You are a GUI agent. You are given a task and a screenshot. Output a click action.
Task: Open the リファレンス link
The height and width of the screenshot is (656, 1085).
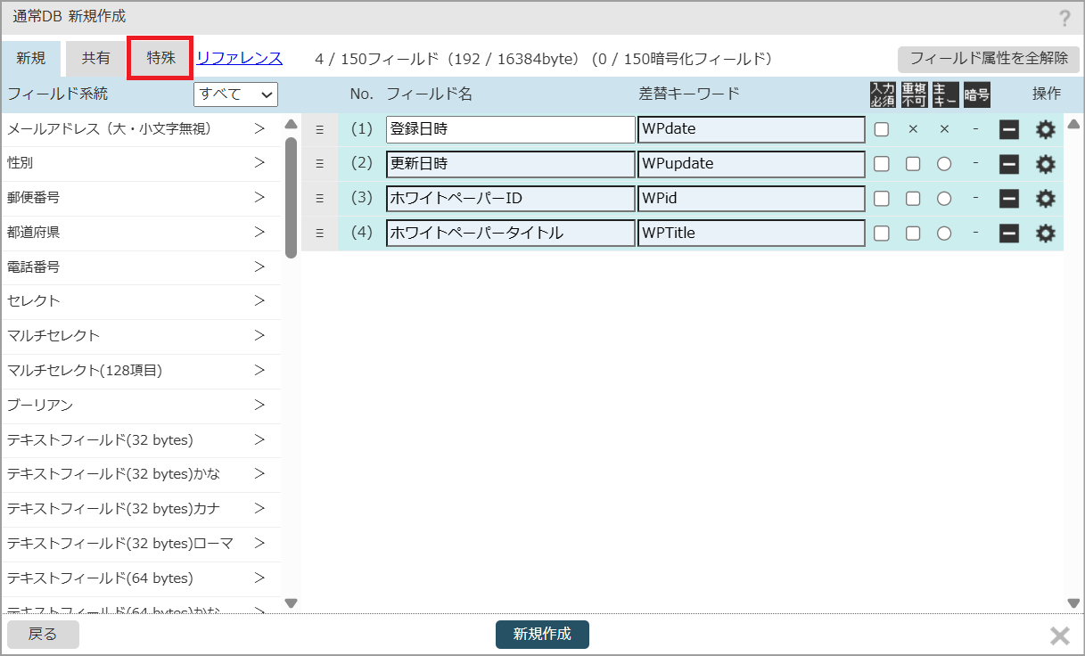[x=239, y=59]
